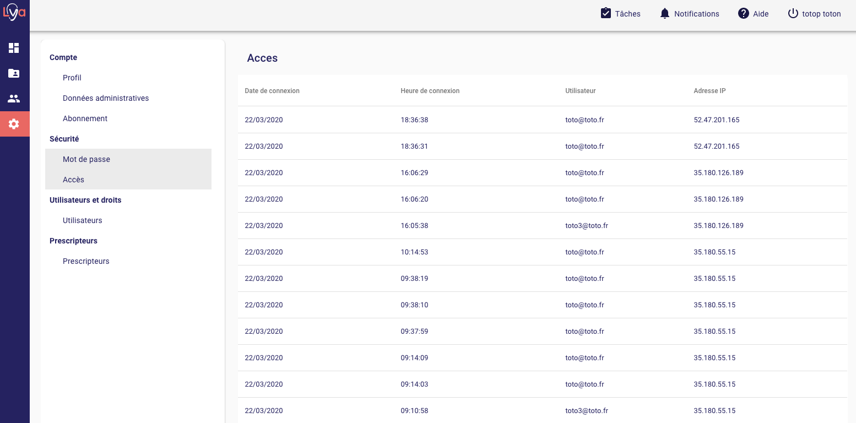
Task: Click the Aide question mark icon
Action: pyautogui.click(x=744, y=13)
